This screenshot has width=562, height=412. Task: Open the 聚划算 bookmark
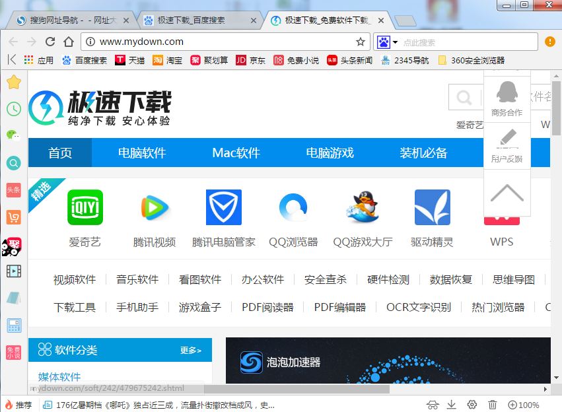pyautogui.click(x=209, y=60)
